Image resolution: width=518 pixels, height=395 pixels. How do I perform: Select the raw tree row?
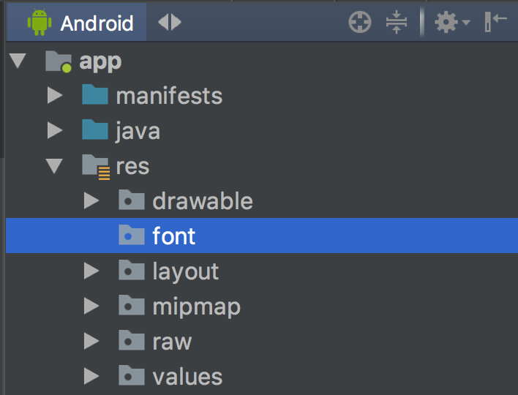click(262, 341)
